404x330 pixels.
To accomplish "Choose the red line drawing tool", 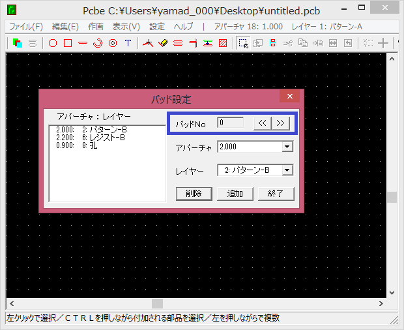I will click(x=83, y=44).
